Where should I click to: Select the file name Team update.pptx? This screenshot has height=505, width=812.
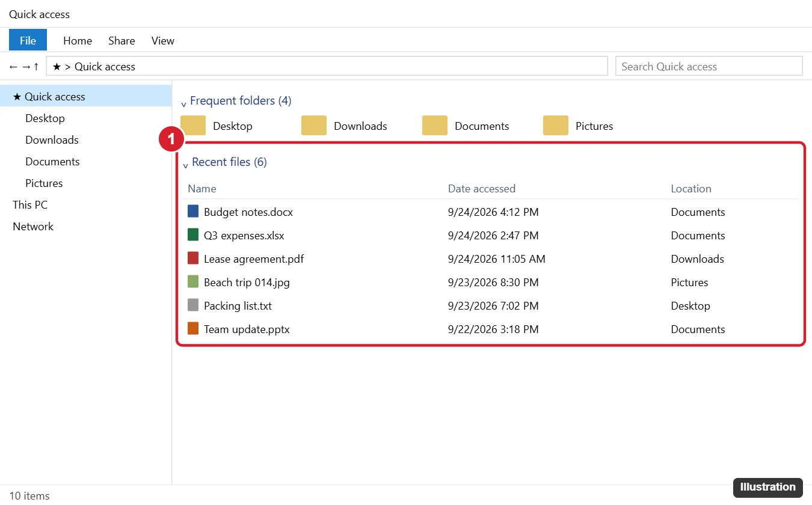click(247, 329)
